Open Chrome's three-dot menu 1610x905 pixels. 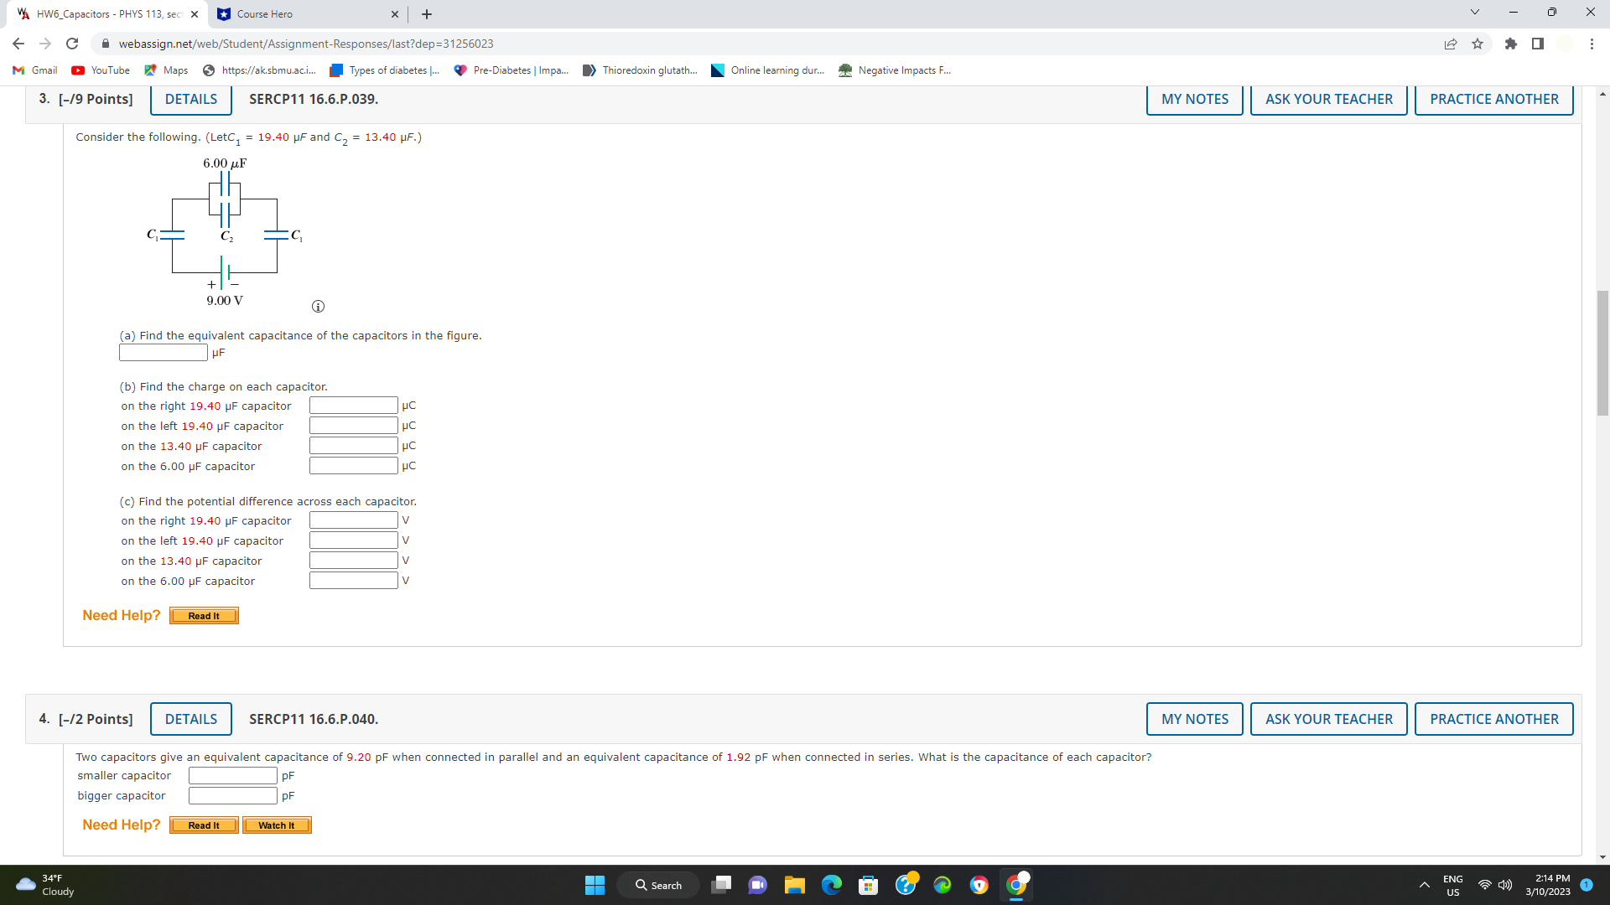click(x=1592, y=44)
